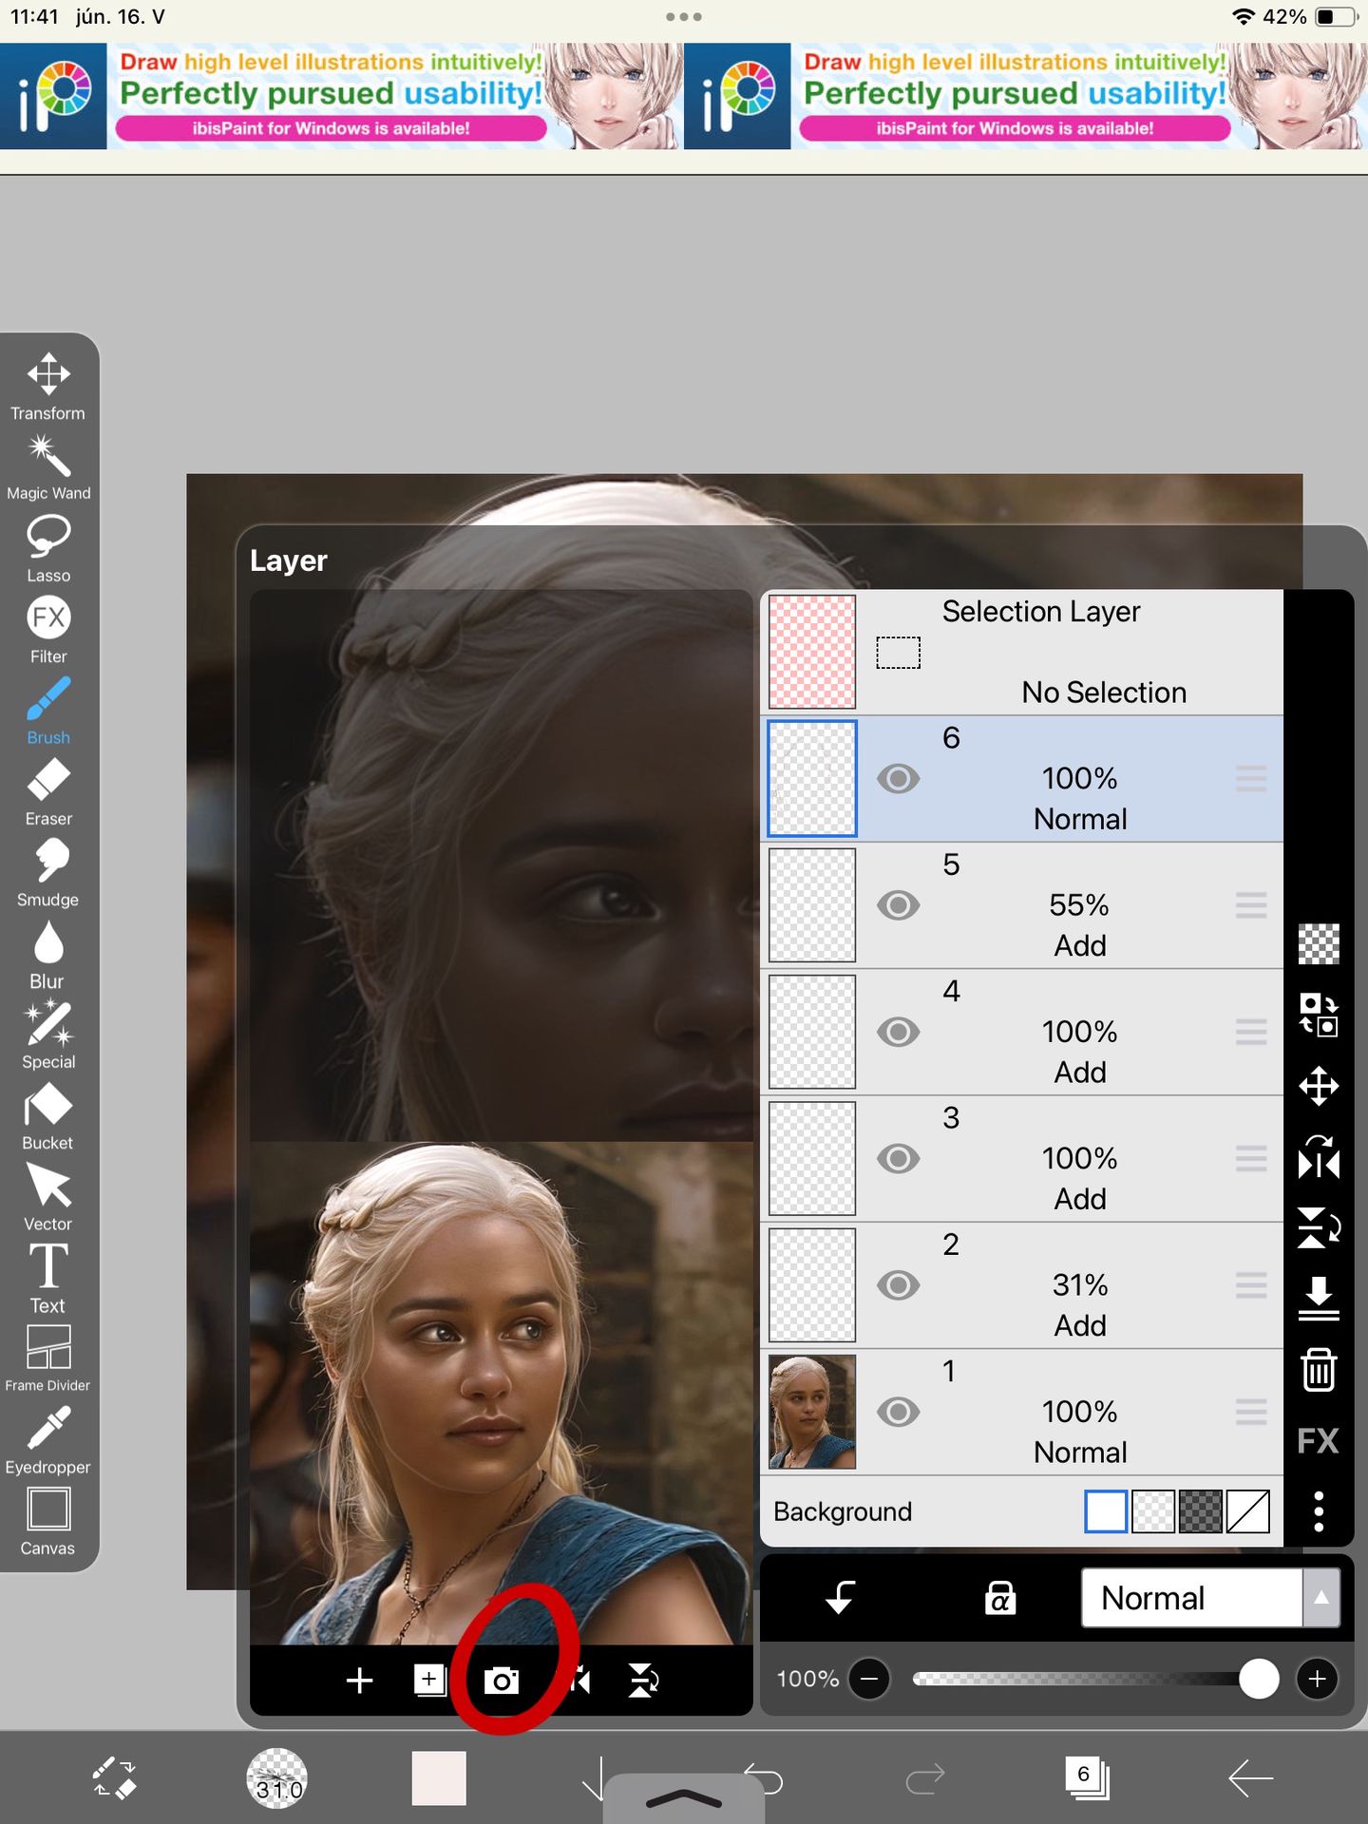Select the Magic Wand tool
This screenshot has height=1824, width=1368.
click(47, 466)
